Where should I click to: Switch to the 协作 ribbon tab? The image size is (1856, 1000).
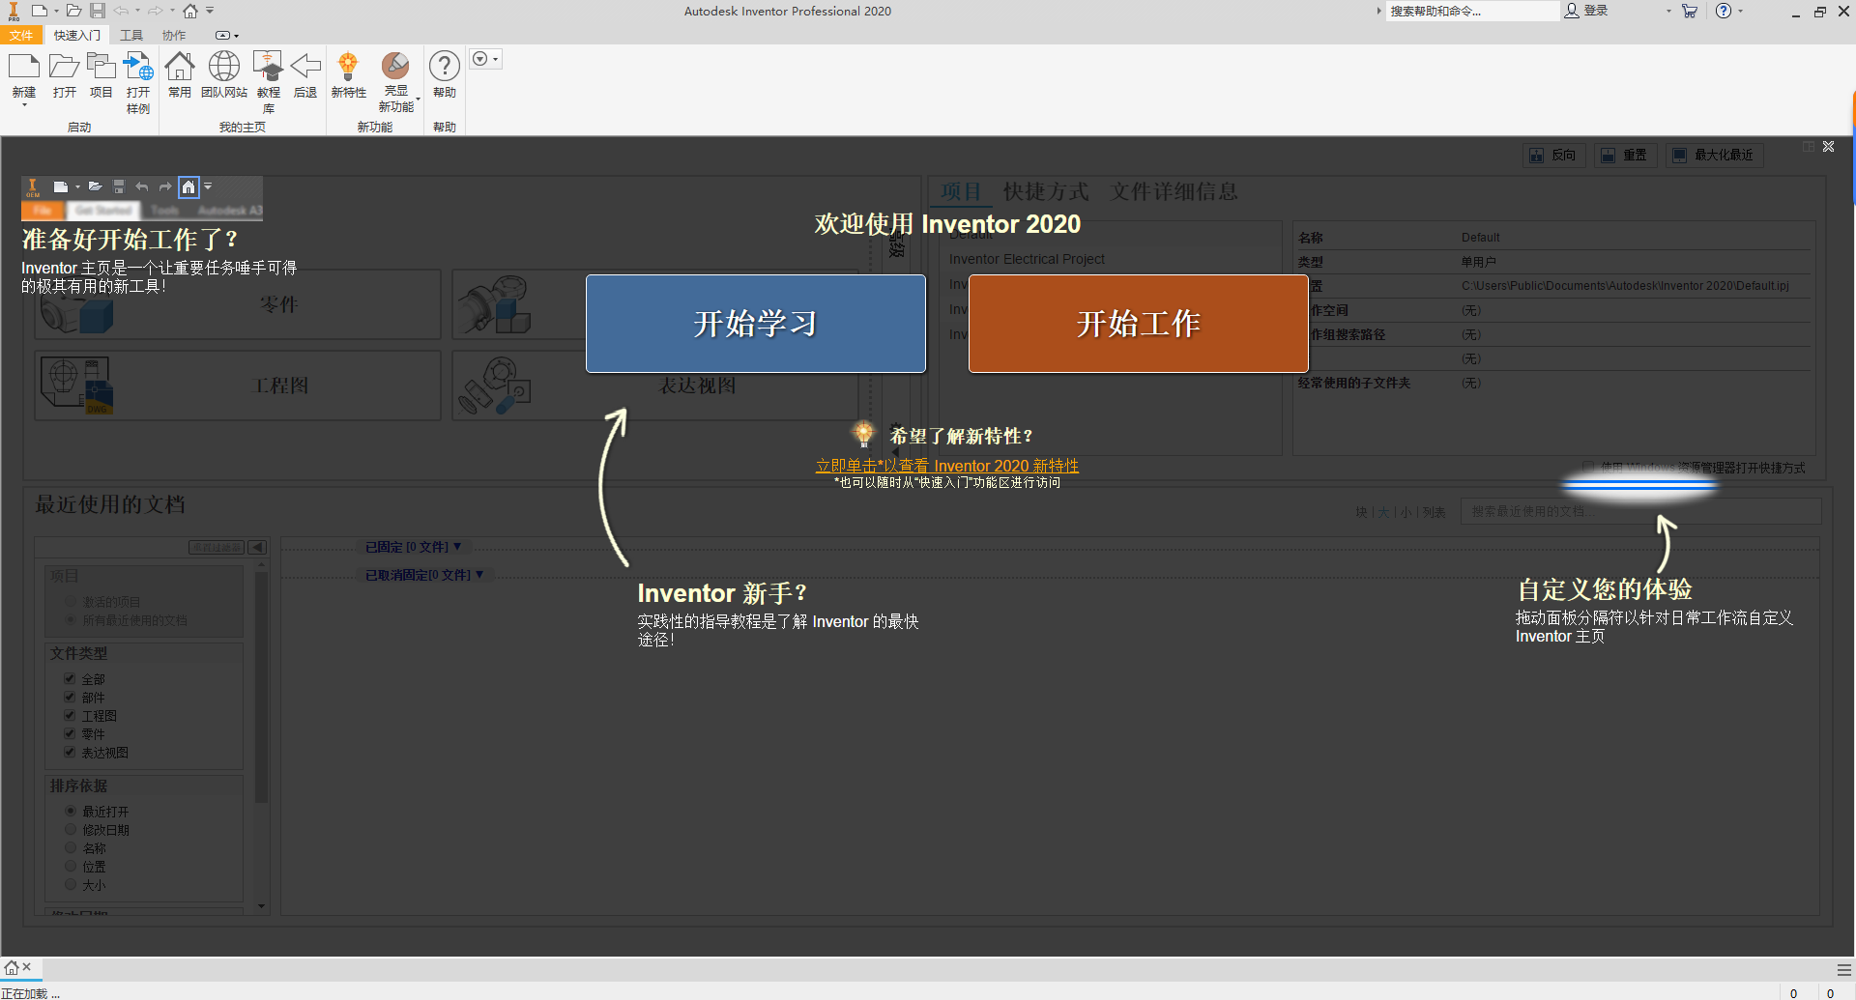click(x=174, y=35)
